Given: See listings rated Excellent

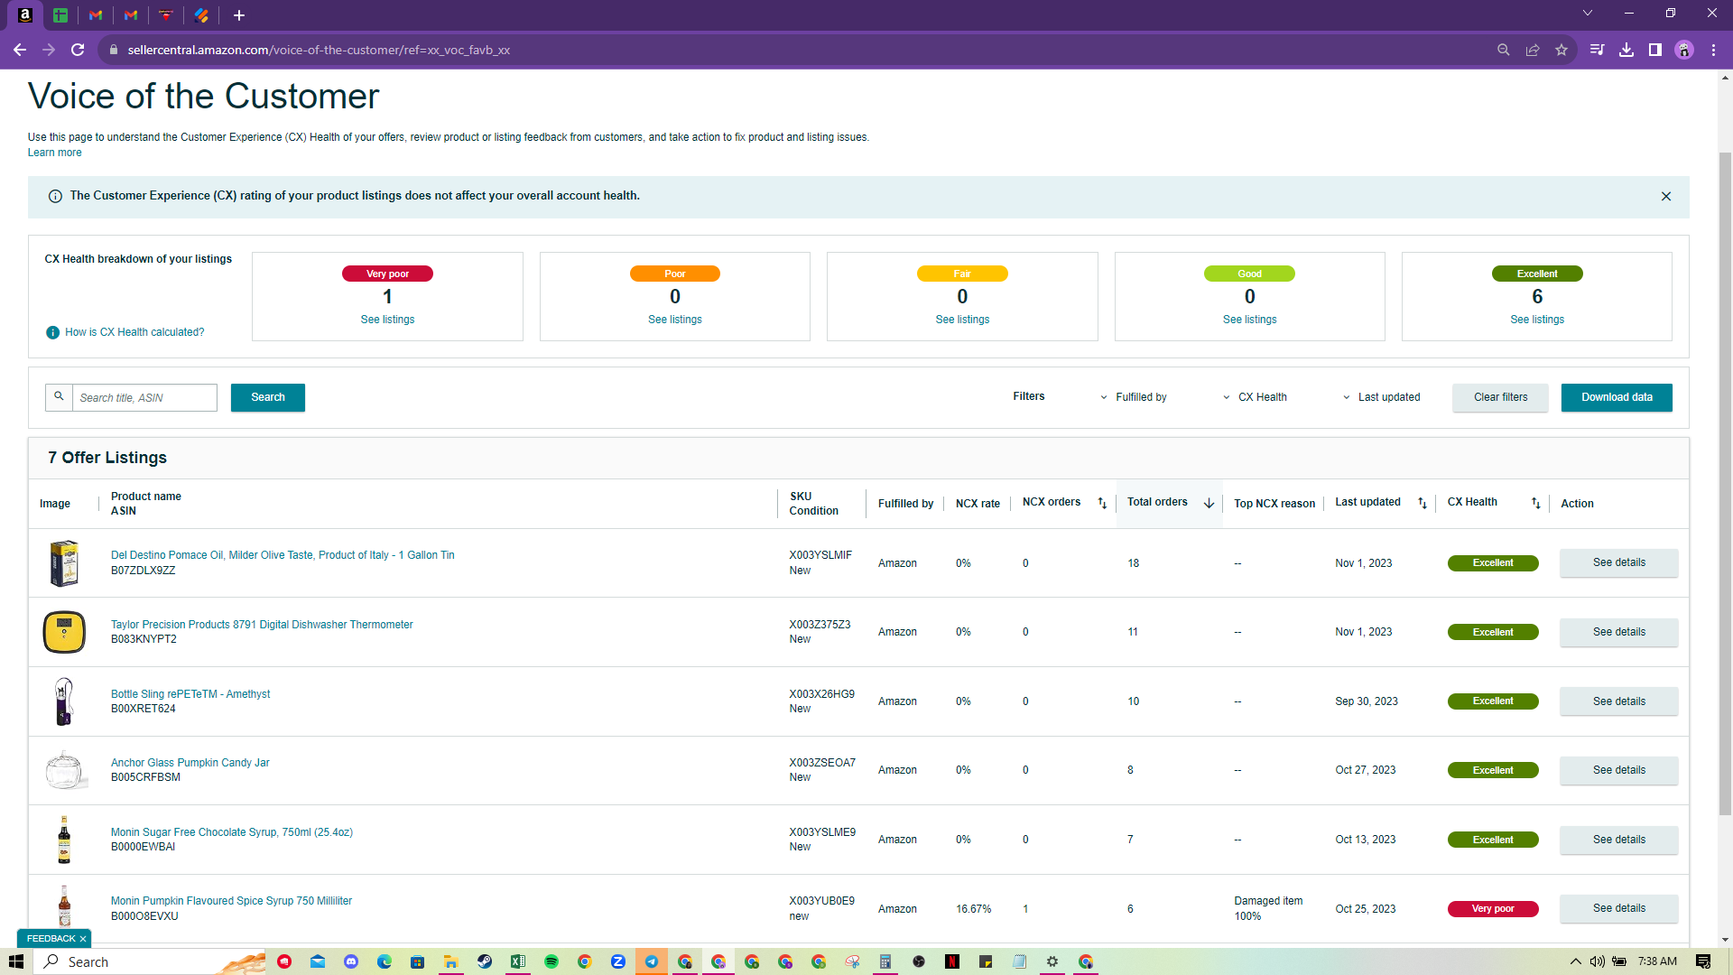Looking at the screenshot, I should coord(1537,320).
